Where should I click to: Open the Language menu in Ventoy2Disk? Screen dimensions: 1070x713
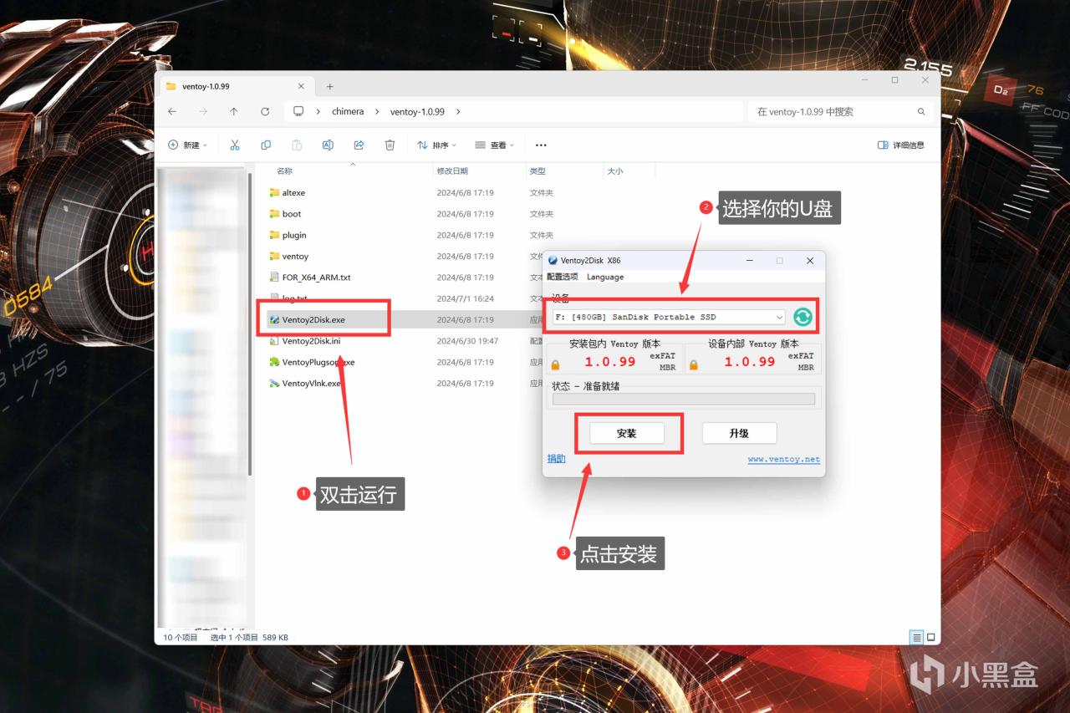pos(605,277)
